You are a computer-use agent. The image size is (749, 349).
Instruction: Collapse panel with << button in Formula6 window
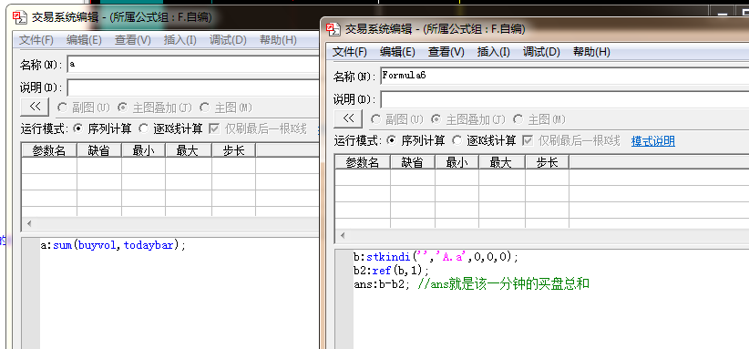[x=348, y=118]
